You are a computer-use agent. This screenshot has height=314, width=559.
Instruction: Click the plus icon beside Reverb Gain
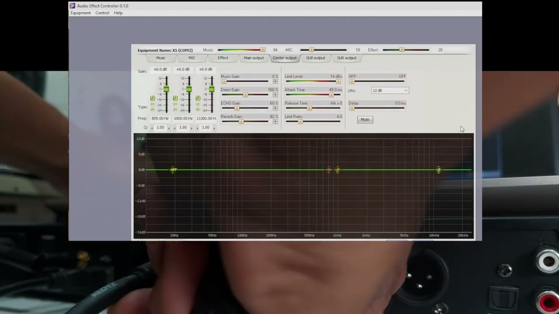275,121
